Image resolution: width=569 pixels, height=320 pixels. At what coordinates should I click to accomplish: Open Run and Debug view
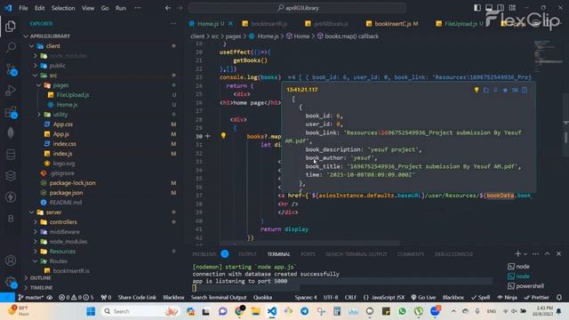coord(11,91)
